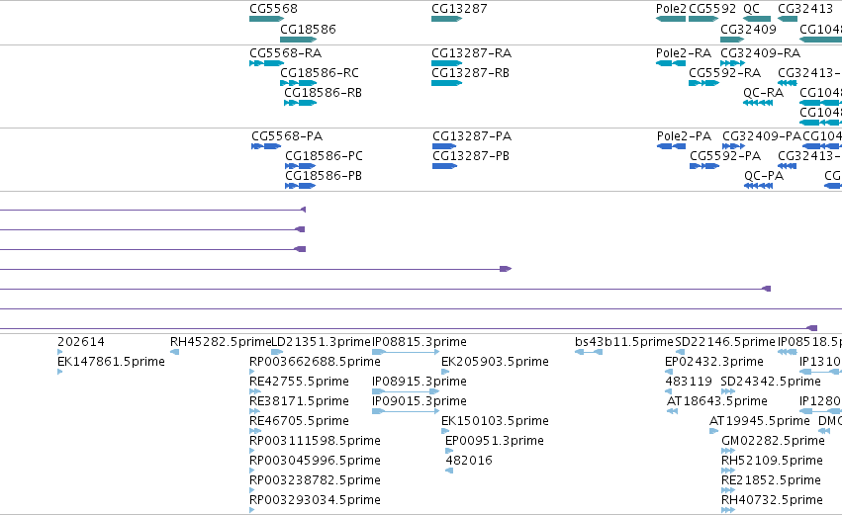Click protein CG18586-PB
Screen dimensions: 842x515
tap(324, 176)
